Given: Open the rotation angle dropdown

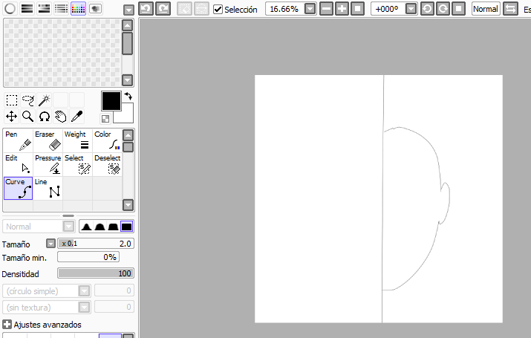Looking at the screenshot, I should (x=411, y=9).
